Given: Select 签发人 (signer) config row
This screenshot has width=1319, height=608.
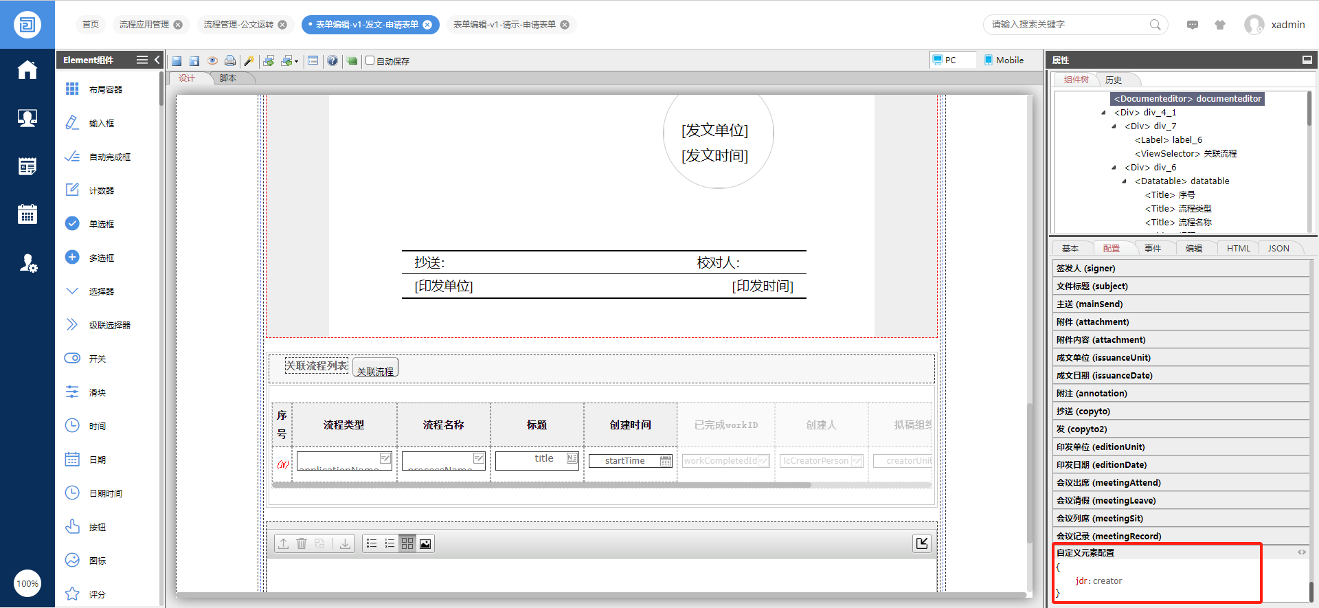Looking at the screenshot, I should 1180,269.
